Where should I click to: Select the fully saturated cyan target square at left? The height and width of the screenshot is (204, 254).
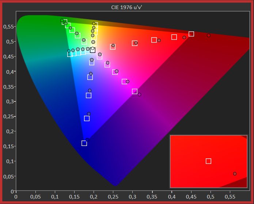click(x=70, y=54)
